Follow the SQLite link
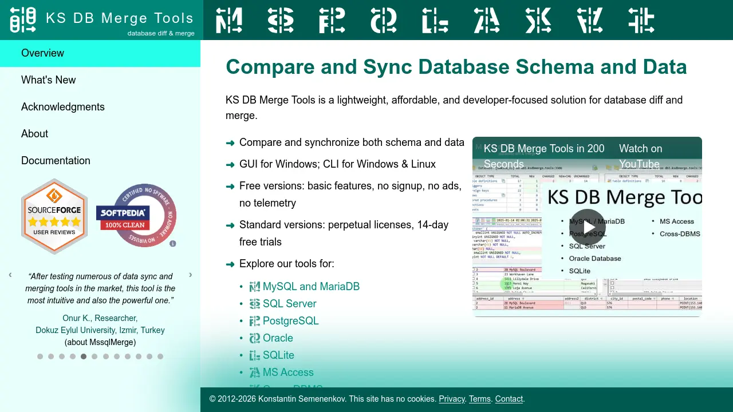Screen dimensions: 733x412 click(278, 355)
